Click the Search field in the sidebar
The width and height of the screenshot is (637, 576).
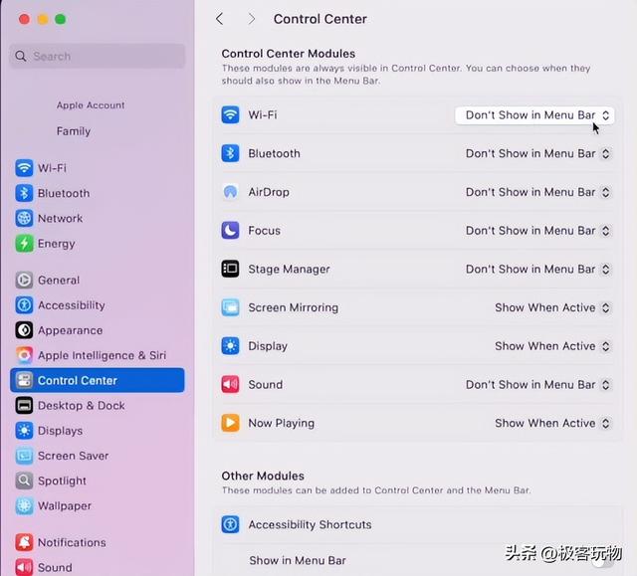(x=98, y=56)
